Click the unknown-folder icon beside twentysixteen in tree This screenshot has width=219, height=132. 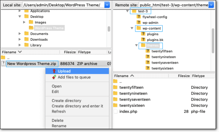pyautogui.click(x=147, y=68)
